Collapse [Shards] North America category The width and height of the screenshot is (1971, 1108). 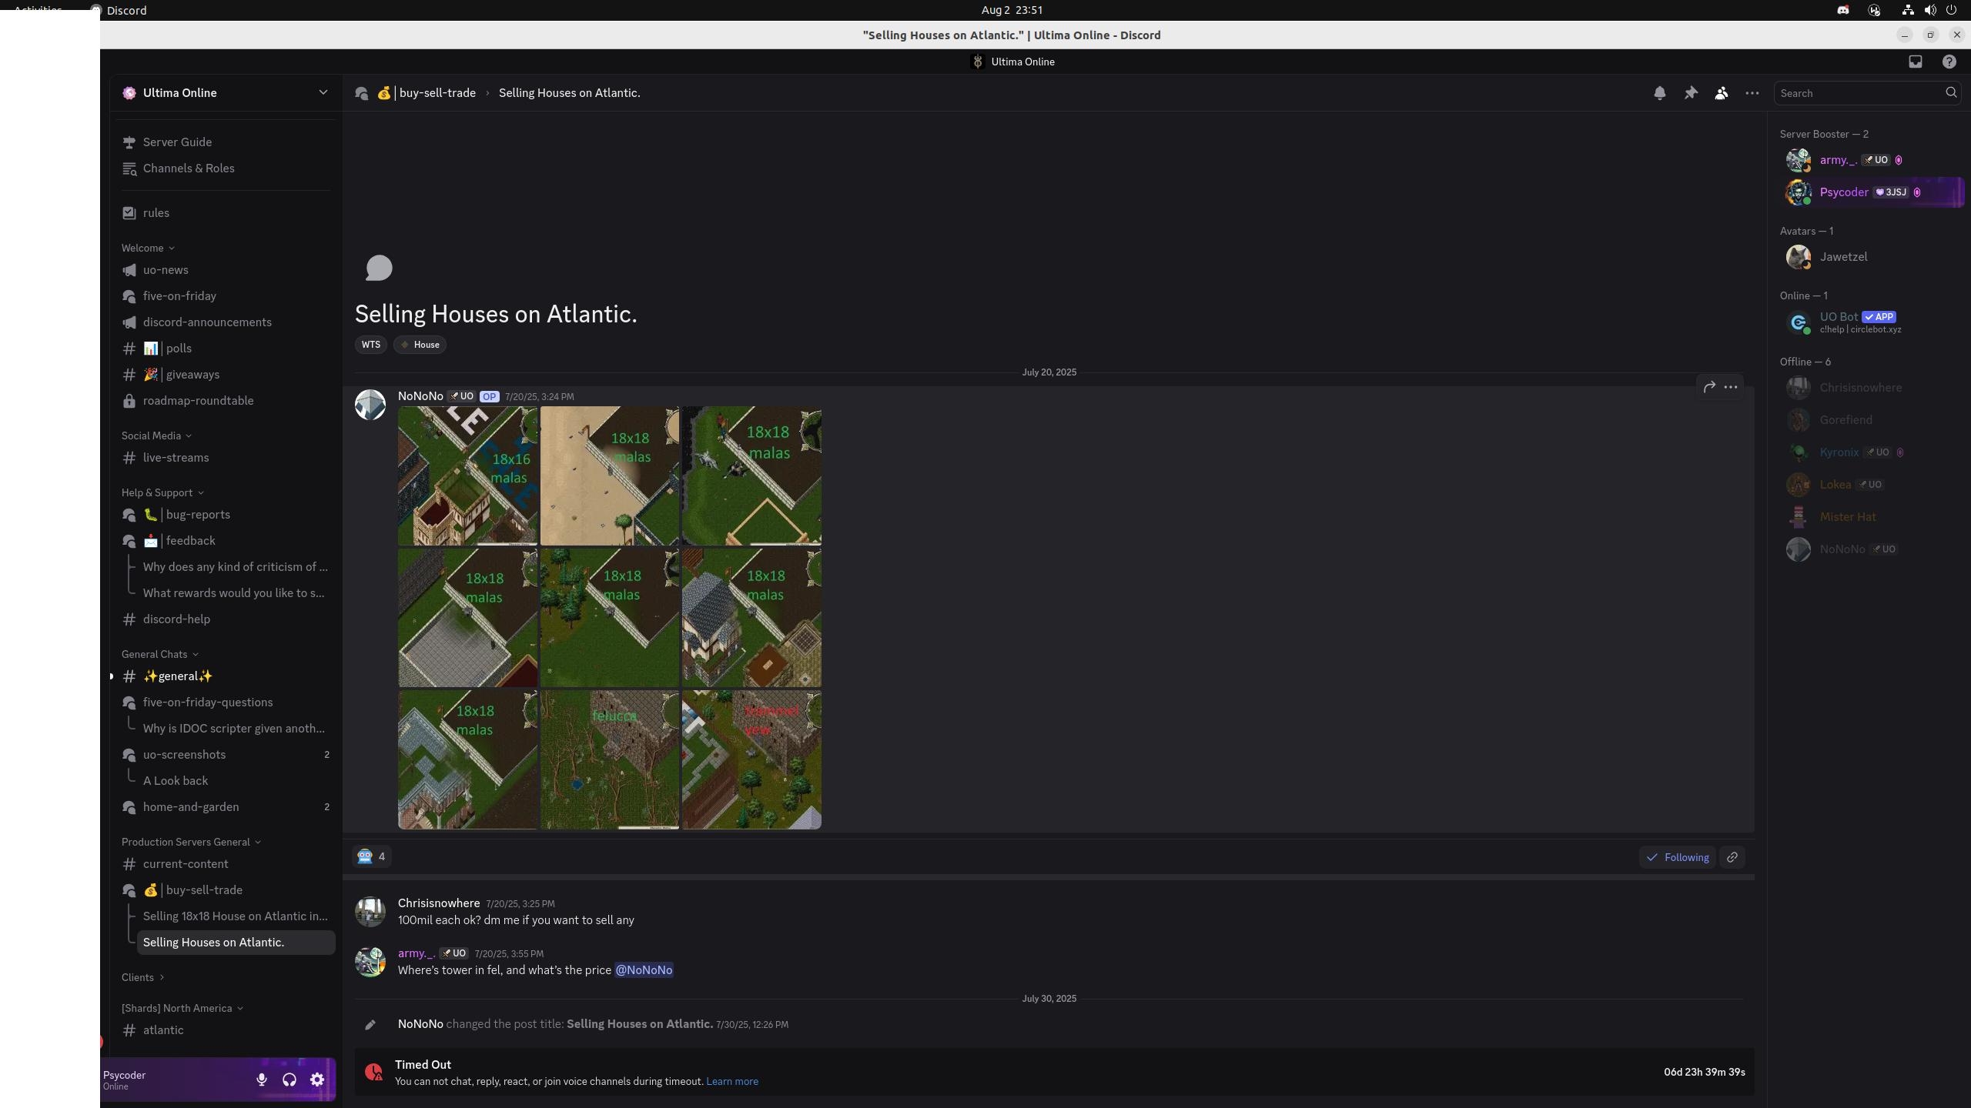tap(182, 1008)
